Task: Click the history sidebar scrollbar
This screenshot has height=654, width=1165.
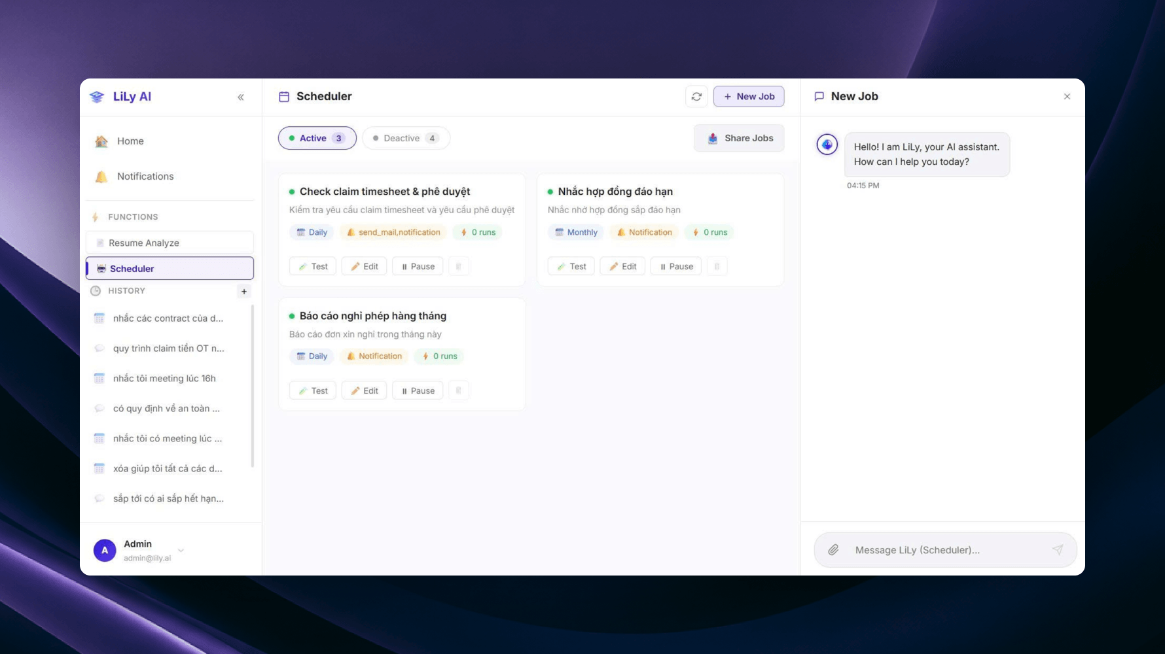Action: (x=253, y=386)
